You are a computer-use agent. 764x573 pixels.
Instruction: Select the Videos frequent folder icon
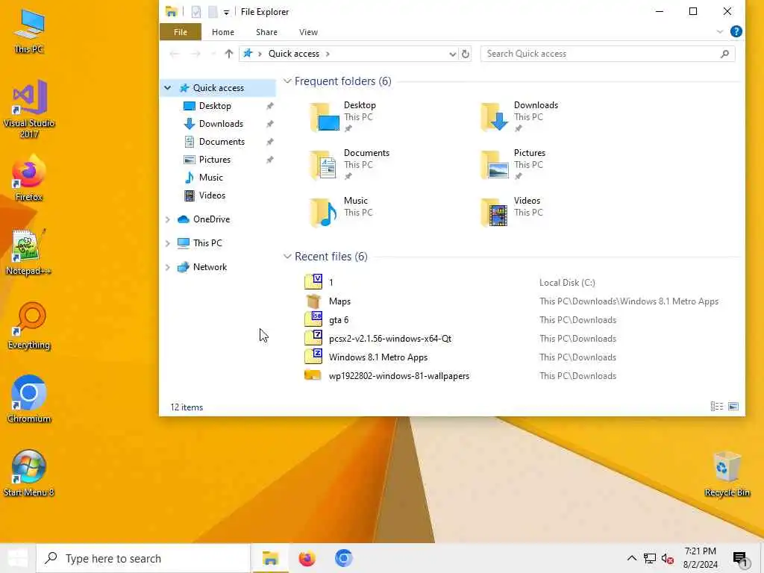pyautogui.click(x=495, y=213)
